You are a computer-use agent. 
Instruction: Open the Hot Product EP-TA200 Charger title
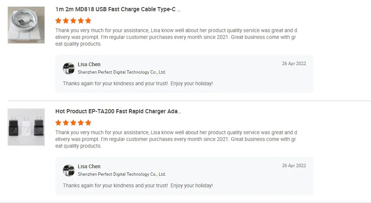click(118, 111)
